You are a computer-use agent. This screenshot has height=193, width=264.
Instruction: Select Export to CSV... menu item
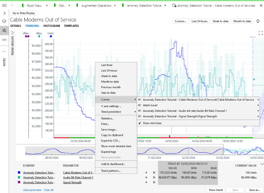pos(116,141)
